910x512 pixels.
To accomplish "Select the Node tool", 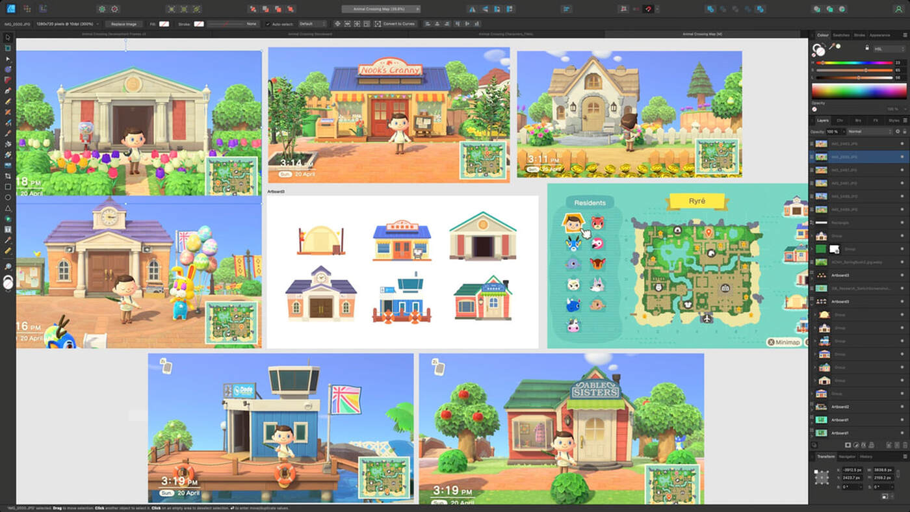I will [x=8, y=58].
